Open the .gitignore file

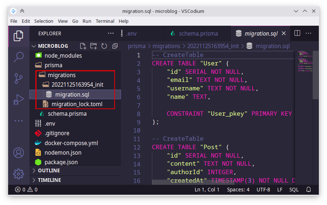click(75, 133)
